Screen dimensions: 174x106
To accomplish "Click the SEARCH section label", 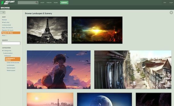I will coord(5,40).
